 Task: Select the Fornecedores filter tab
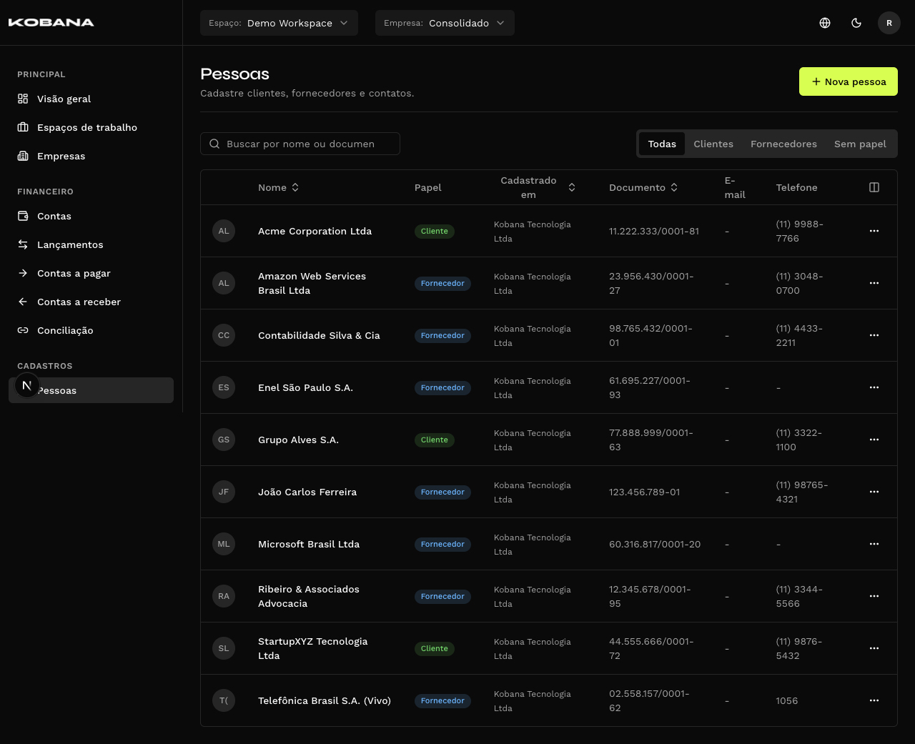click(783, 144)
